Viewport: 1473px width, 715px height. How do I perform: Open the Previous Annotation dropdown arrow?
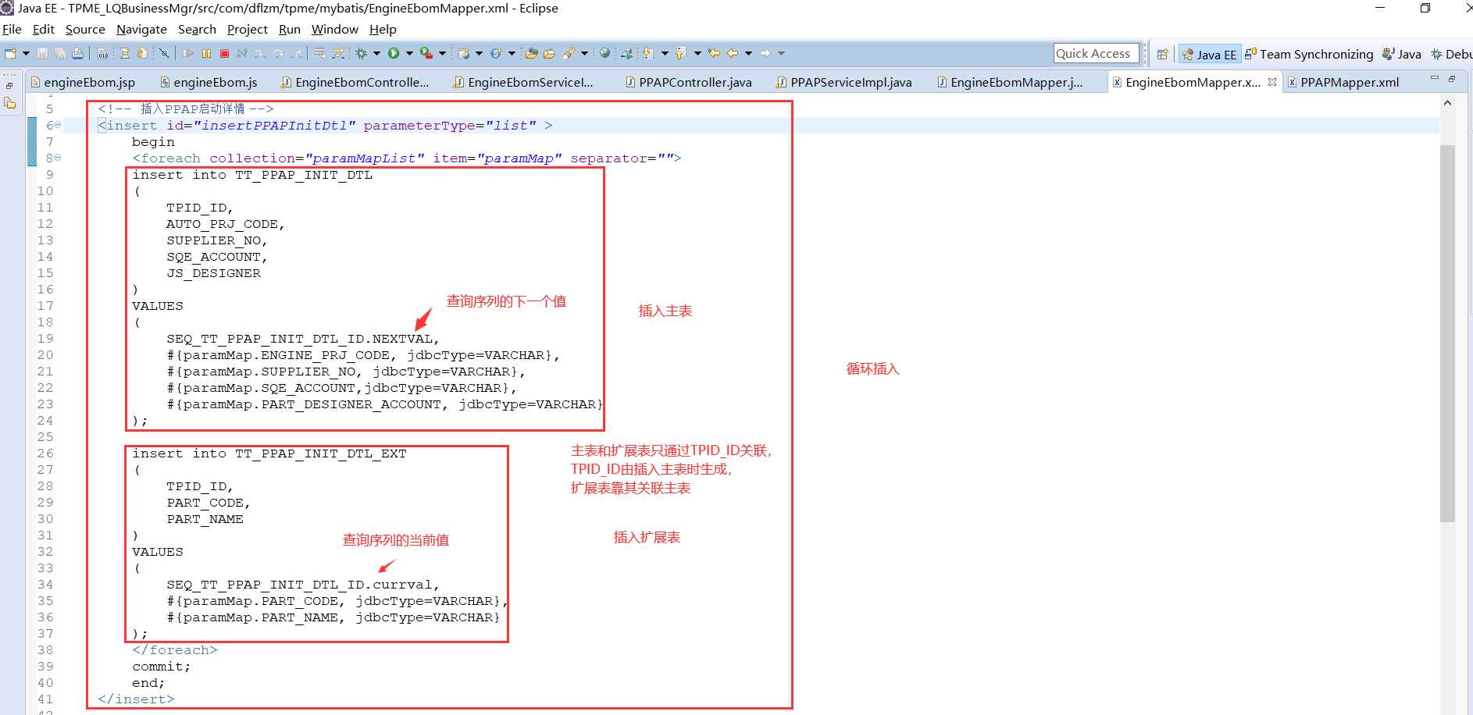[697, 53]
